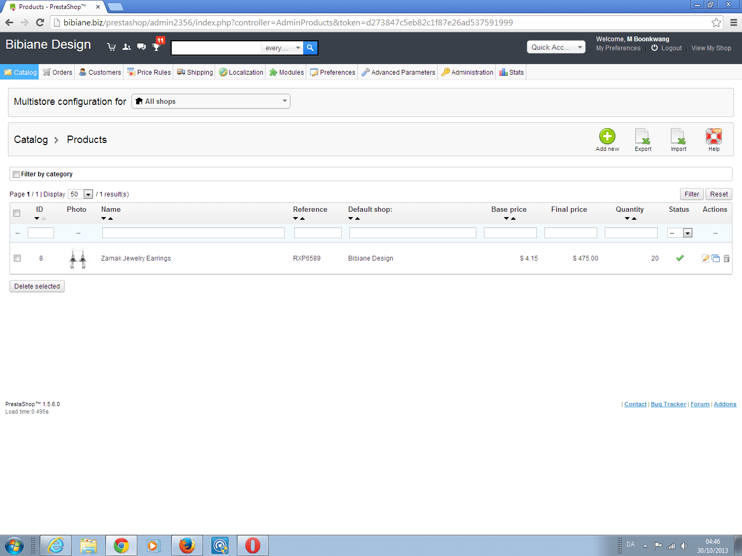
Task: Open the Localization menu tab
Action: [x=241, y=72]
